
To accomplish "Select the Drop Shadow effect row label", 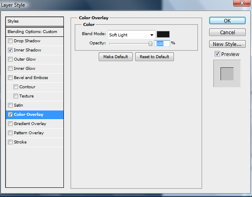I will (27, 41).
